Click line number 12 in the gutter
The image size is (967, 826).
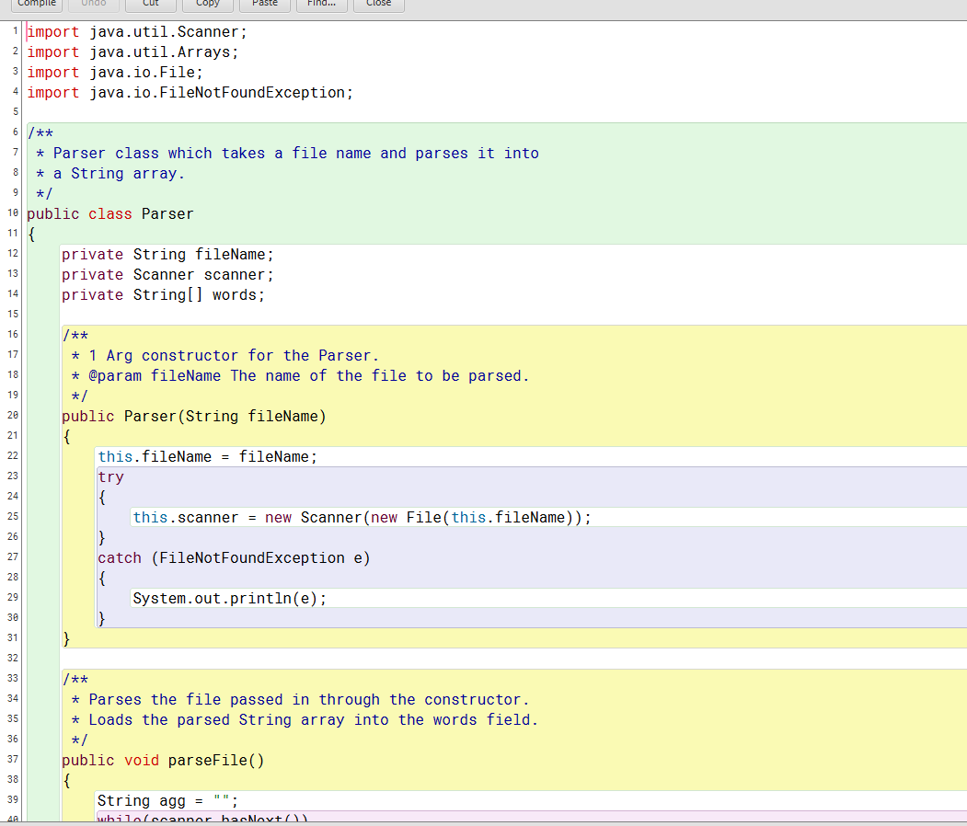pyautogui.click(x=13, y=253)
